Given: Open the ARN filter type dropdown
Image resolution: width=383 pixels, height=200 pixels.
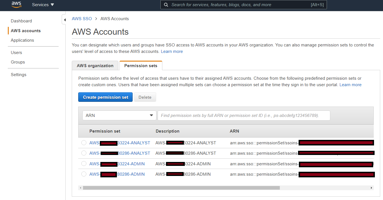Looking at the screenshot, I should point(119,116).
